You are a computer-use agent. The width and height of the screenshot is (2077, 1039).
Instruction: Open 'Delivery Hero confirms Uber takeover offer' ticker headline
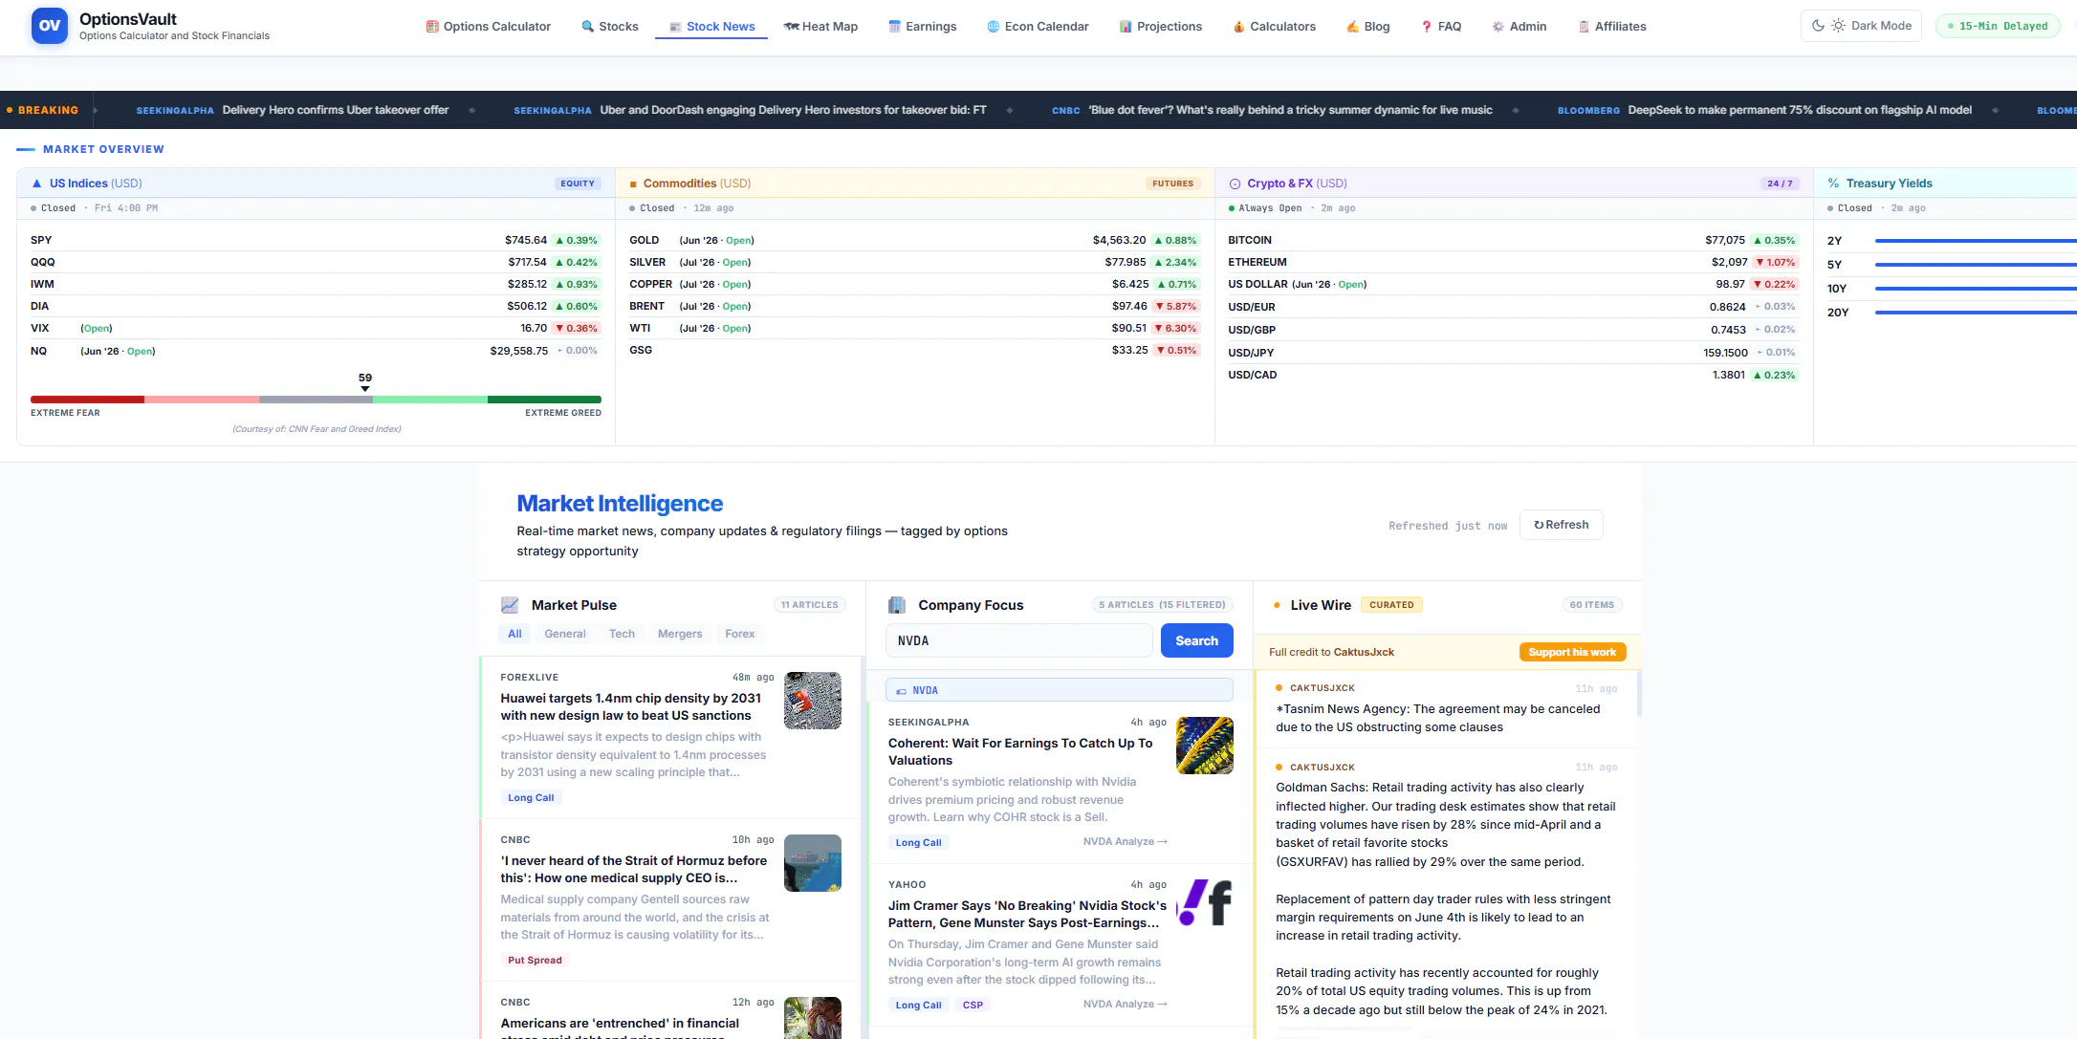point(336,110)
